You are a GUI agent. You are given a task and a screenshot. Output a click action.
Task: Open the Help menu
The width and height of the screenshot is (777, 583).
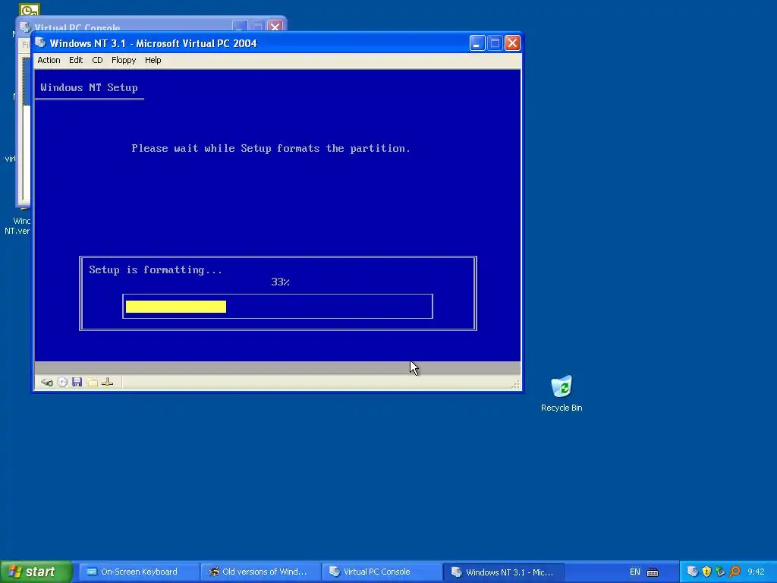(x=153, y=60)
